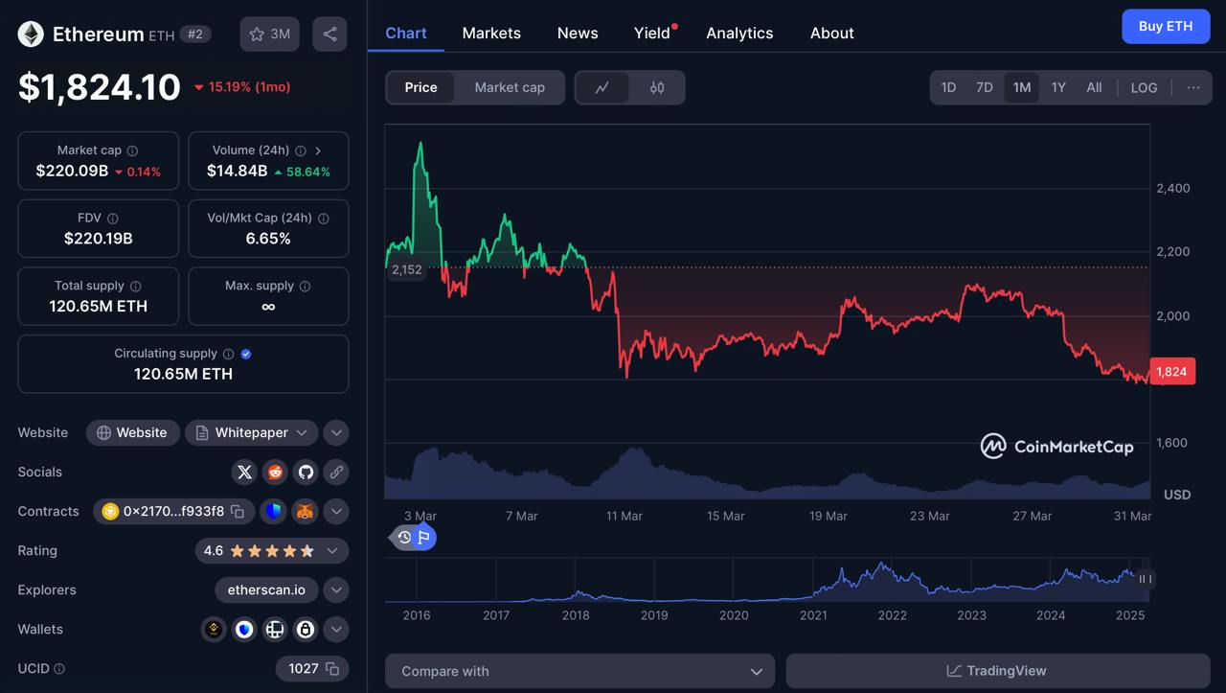Open Volume (24h) arrow chevron
The height and width of the screenshot is (693, 1226).
point(318,150)
